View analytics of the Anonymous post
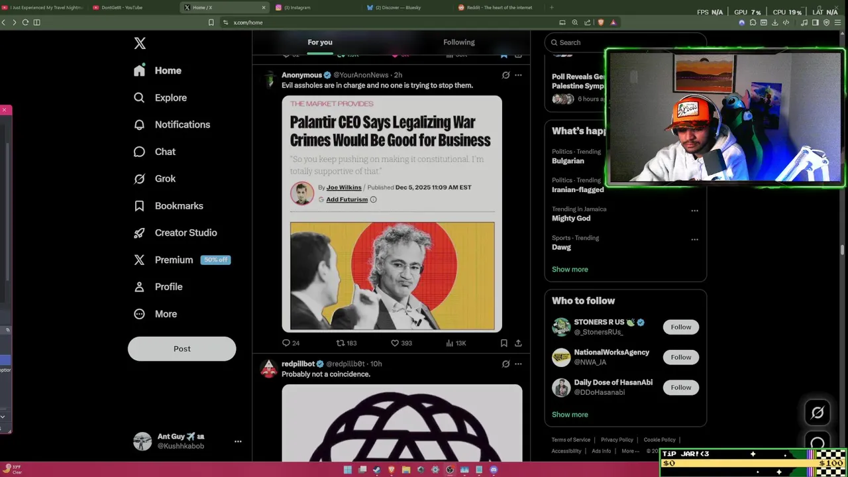848x477 pixels. (x=456, y=343)
